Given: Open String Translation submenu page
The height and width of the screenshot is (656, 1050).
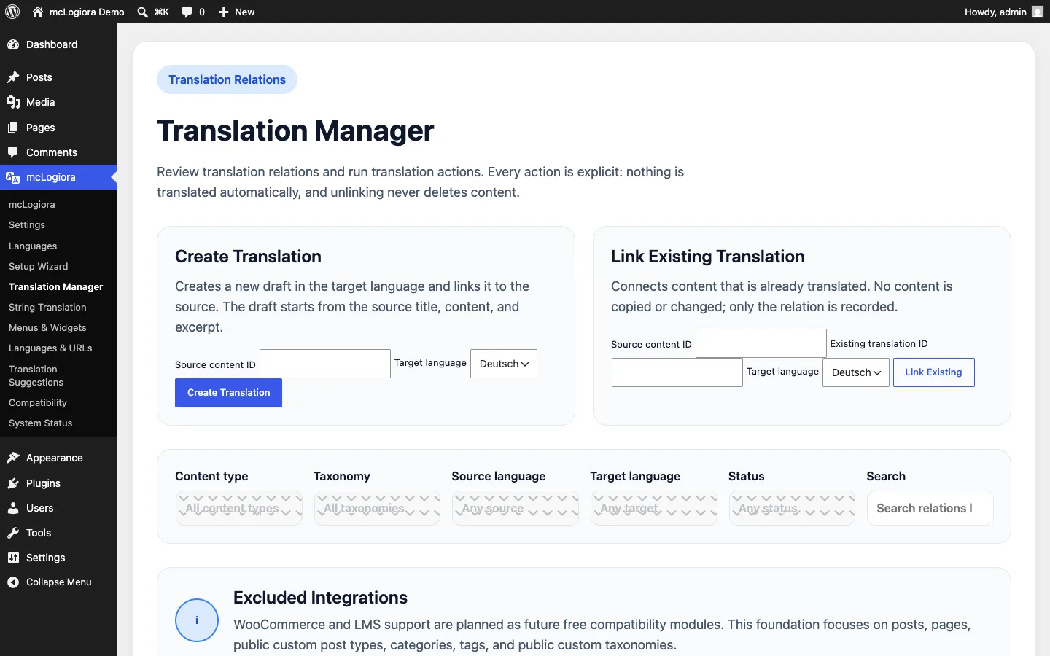Looking at the screenshot, I should (47, 308).
